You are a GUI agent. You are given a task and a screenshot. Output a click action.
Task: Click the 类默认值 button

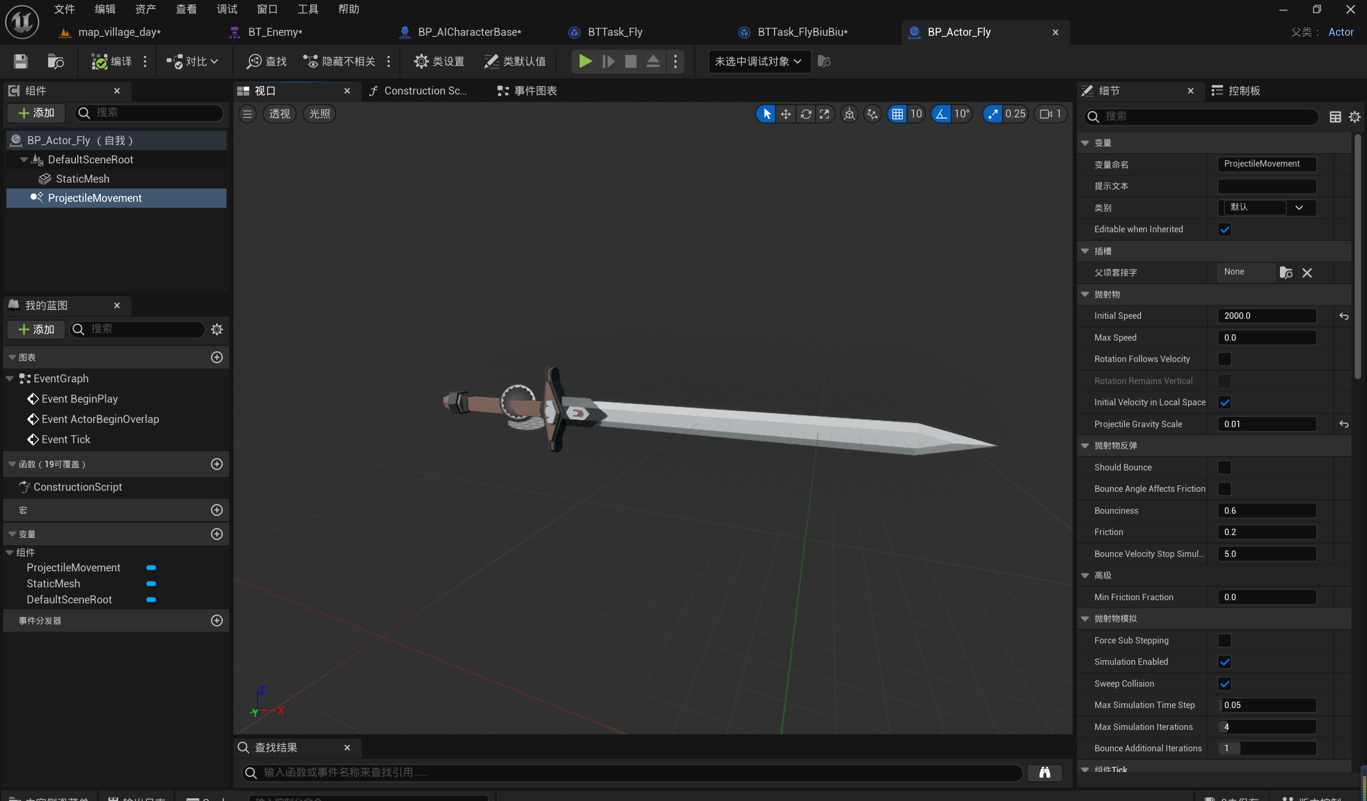tap(515, 61)
